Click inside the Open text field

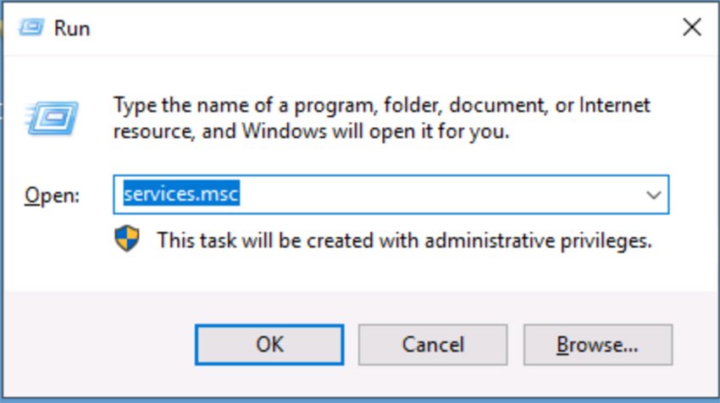point(424,195)
